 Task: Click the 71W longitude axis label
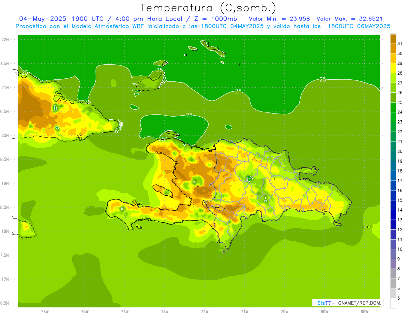244,312
